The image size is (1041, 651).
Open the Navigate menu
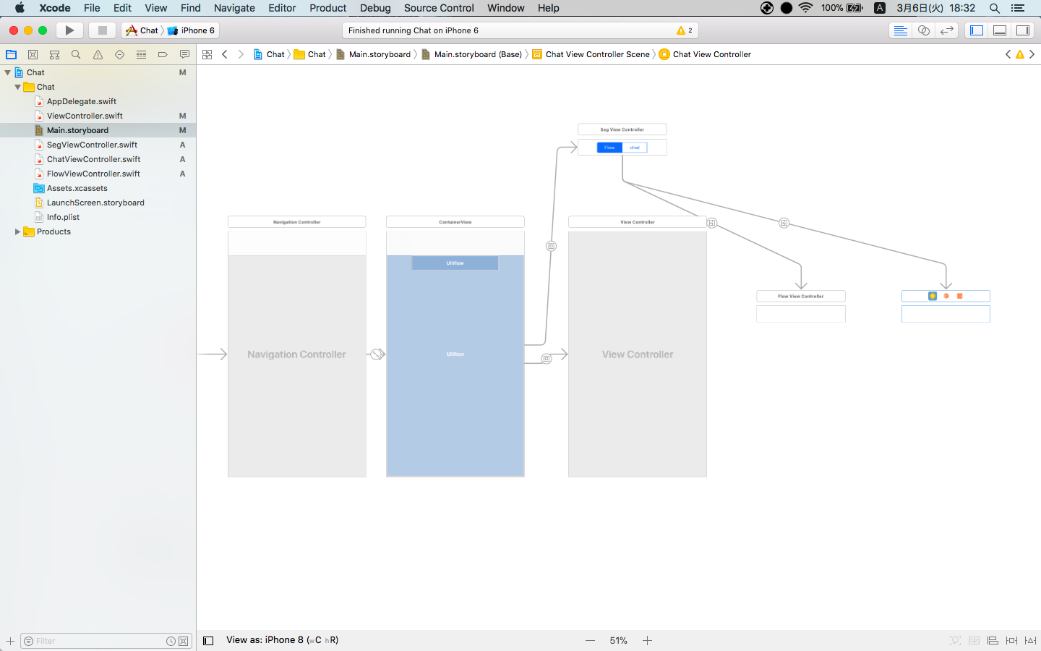click(234, 8)
